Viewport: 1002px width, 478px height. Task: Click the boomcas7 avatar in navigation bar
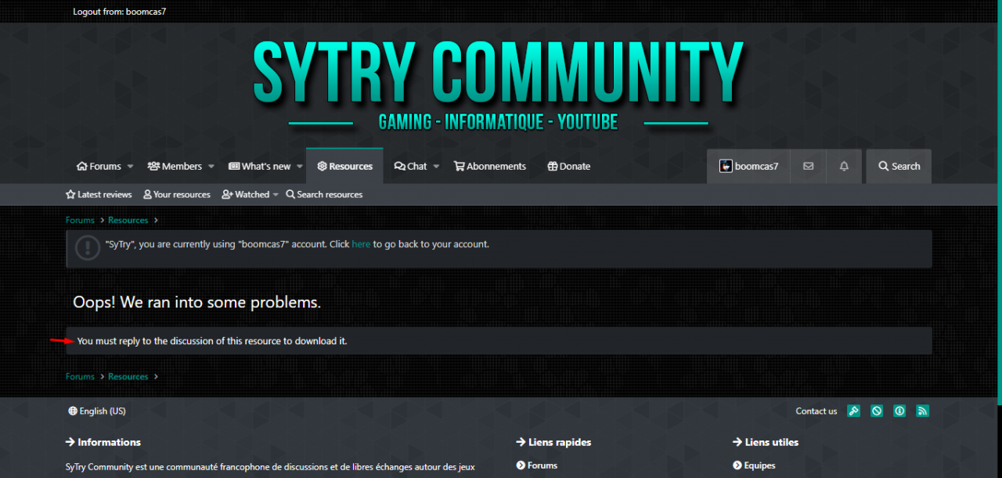point(726,167)
